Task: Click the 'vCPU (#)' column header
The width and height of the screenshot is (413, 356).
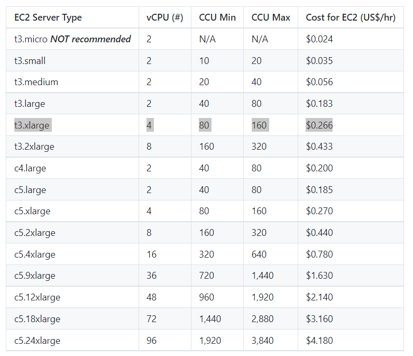Action: click(164, 17)
